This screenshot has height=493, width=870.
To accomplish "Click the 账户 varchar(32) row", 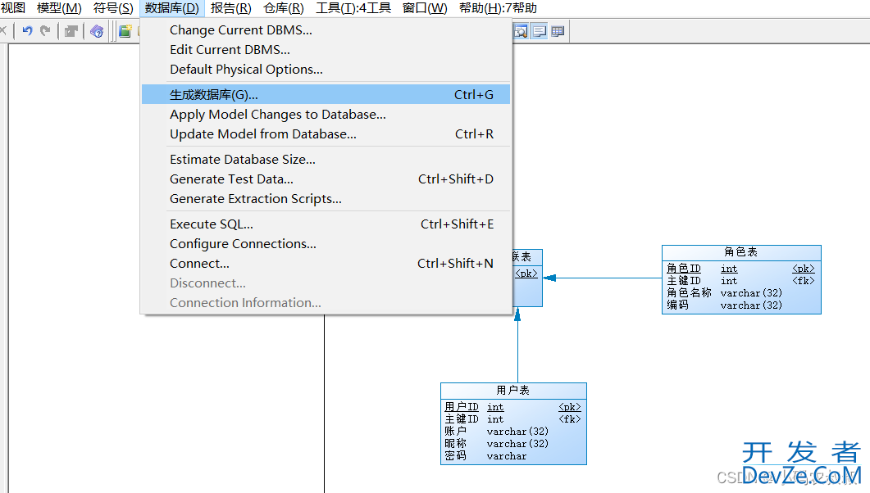I will tap(497, 432).
